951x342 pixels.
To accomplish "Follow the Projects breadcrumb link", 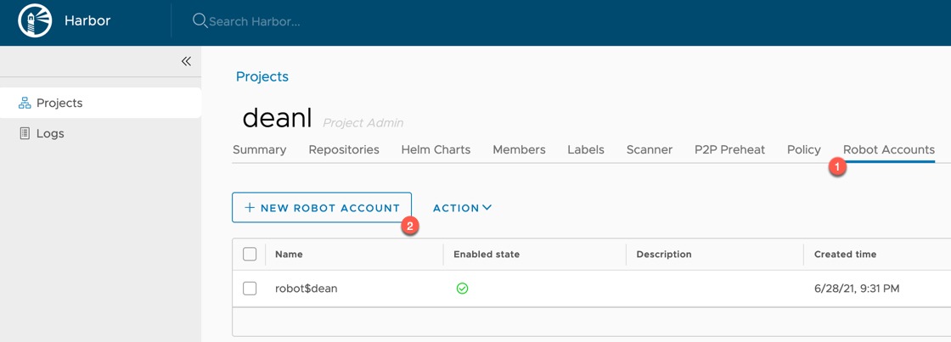I will [262, 77].
